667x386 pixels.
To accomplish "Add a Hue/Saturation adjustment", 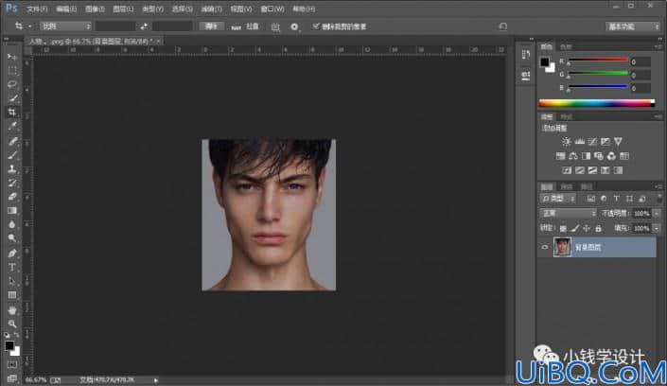I will (561, 156).
